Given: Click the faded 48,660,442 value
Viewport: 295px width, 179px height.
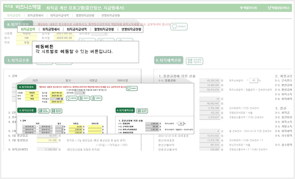Looking at the screenshot, I should tap(210, 104).
